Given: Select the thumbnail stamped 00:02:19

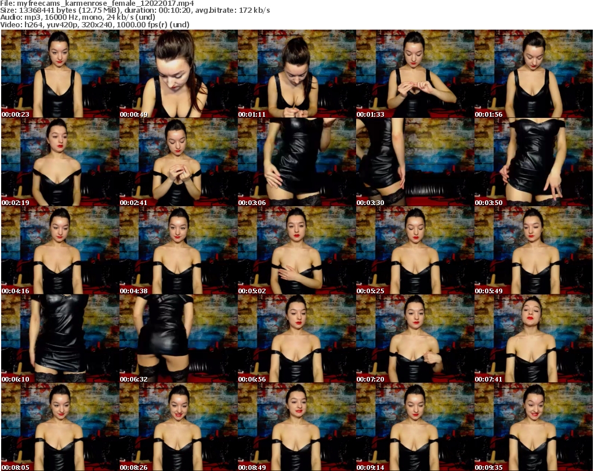Looking at the screenshot, I should [x=60, y=162].
